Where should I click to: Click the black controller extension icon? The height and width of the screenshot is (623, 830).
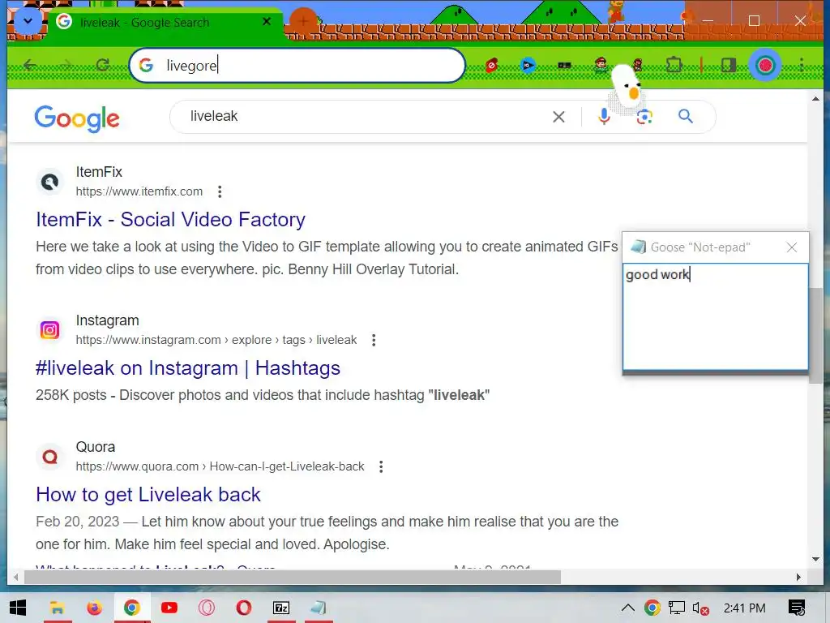(564, 66)
